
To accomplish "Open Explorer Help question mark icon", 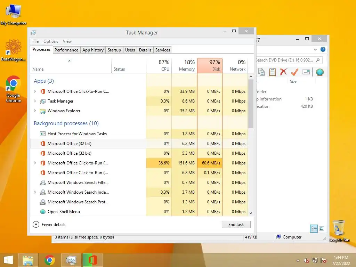I will click(323, 49).
